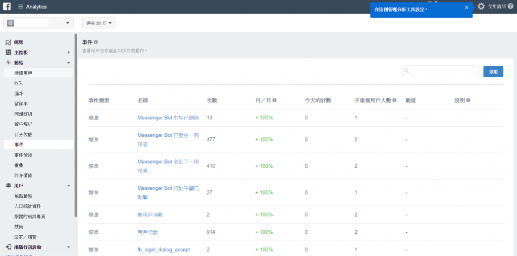Image resolution: width=517 pixels, height=256 pixels.
Task: Click the 使用說明 help link
Action: point(497,6)
